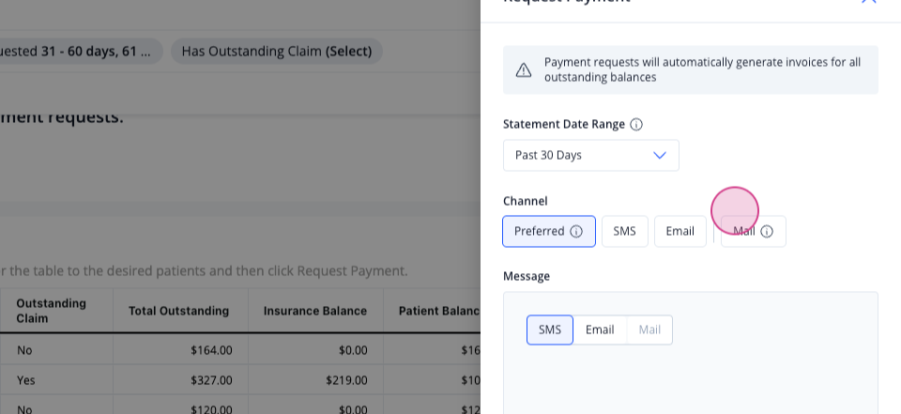Open the 31 - 60 days filter chip
Screen dimensions: 901x414
coord(81,52)
